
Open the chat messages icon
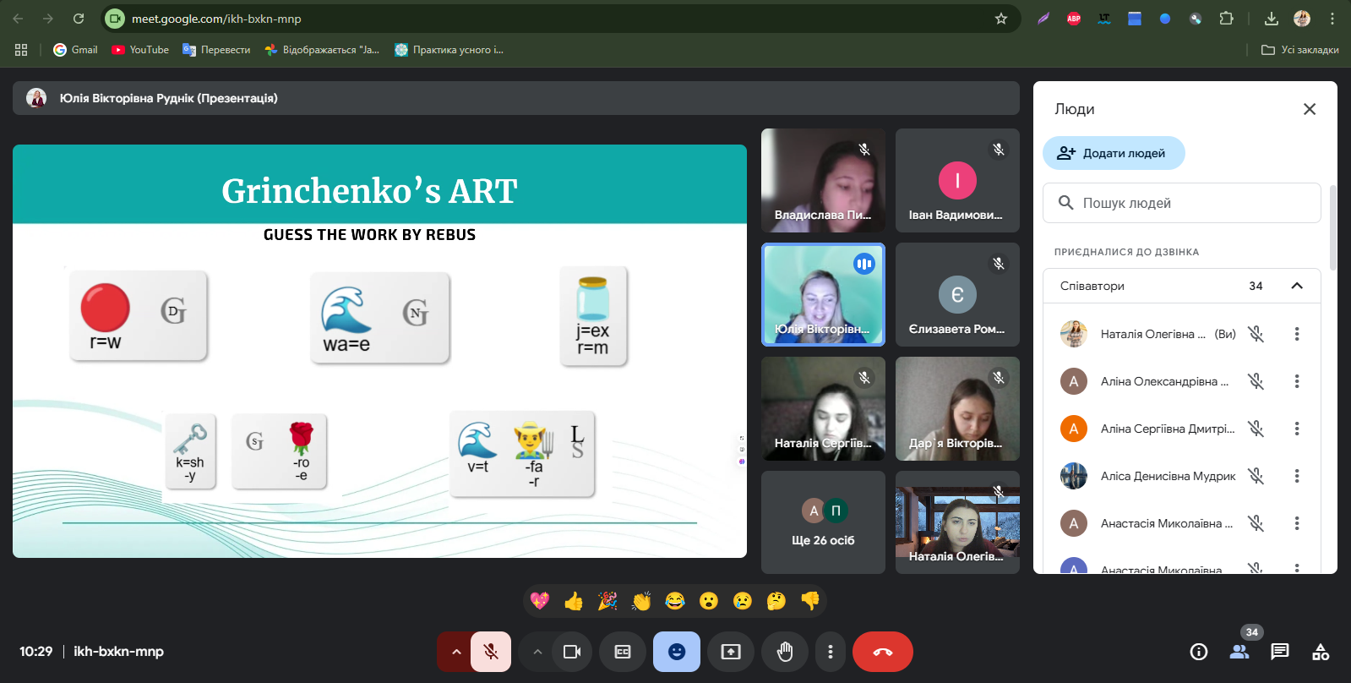1280,652
